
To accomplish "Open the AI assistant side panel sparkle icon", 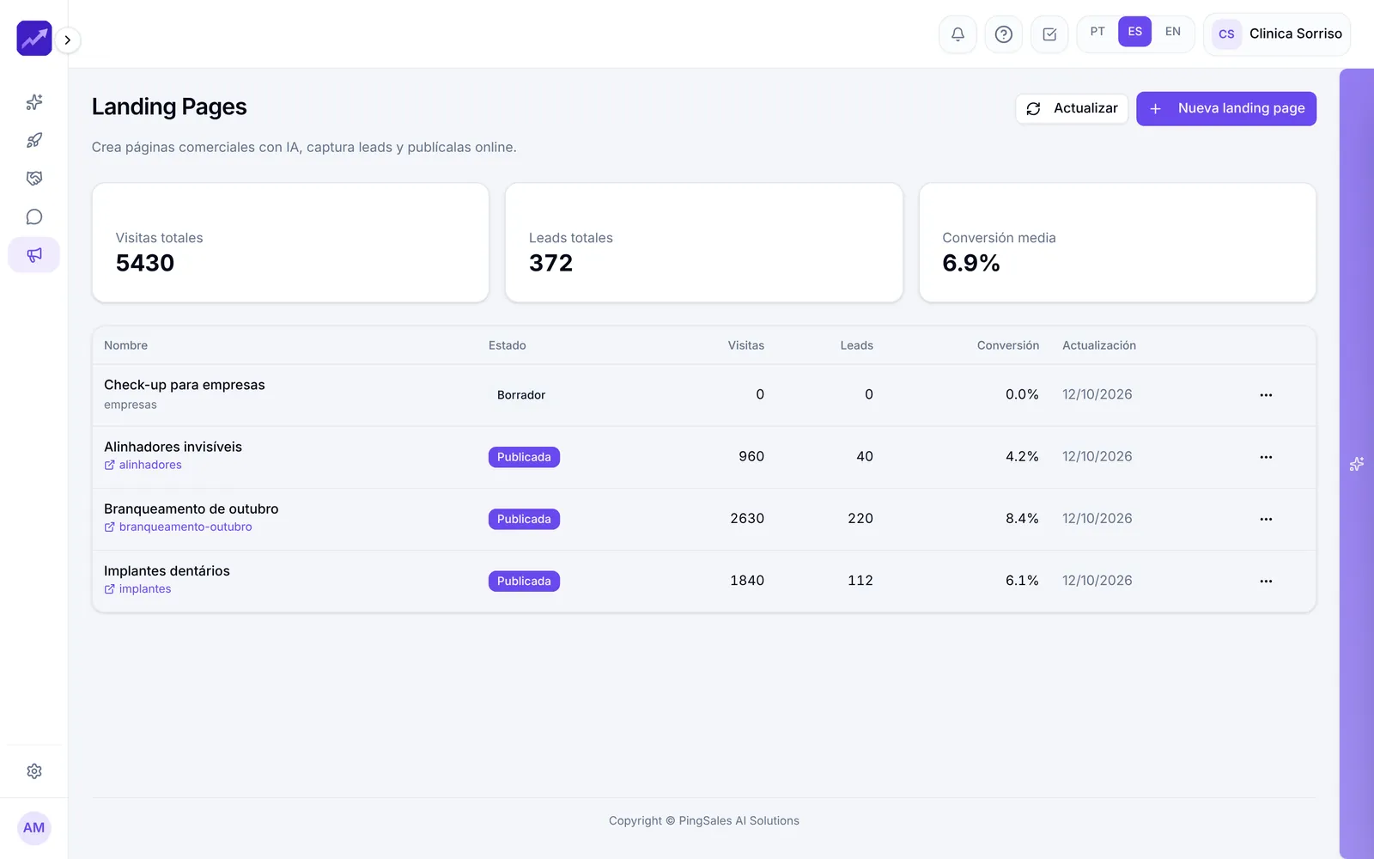I will coord(1357,464).
